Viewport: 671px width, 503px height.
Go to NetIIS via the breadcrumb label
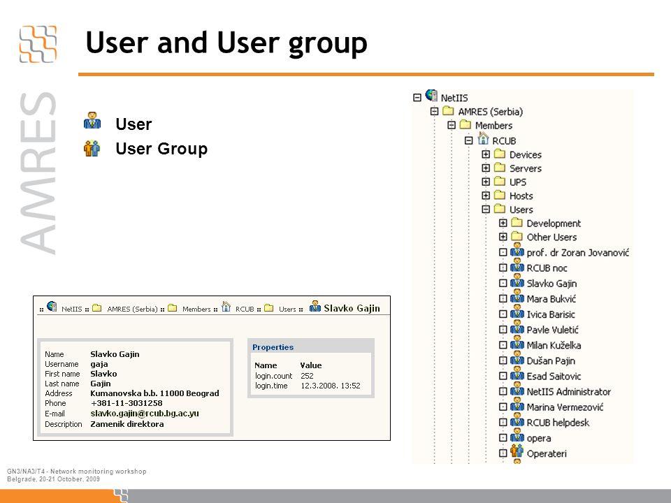pos(71,309)
